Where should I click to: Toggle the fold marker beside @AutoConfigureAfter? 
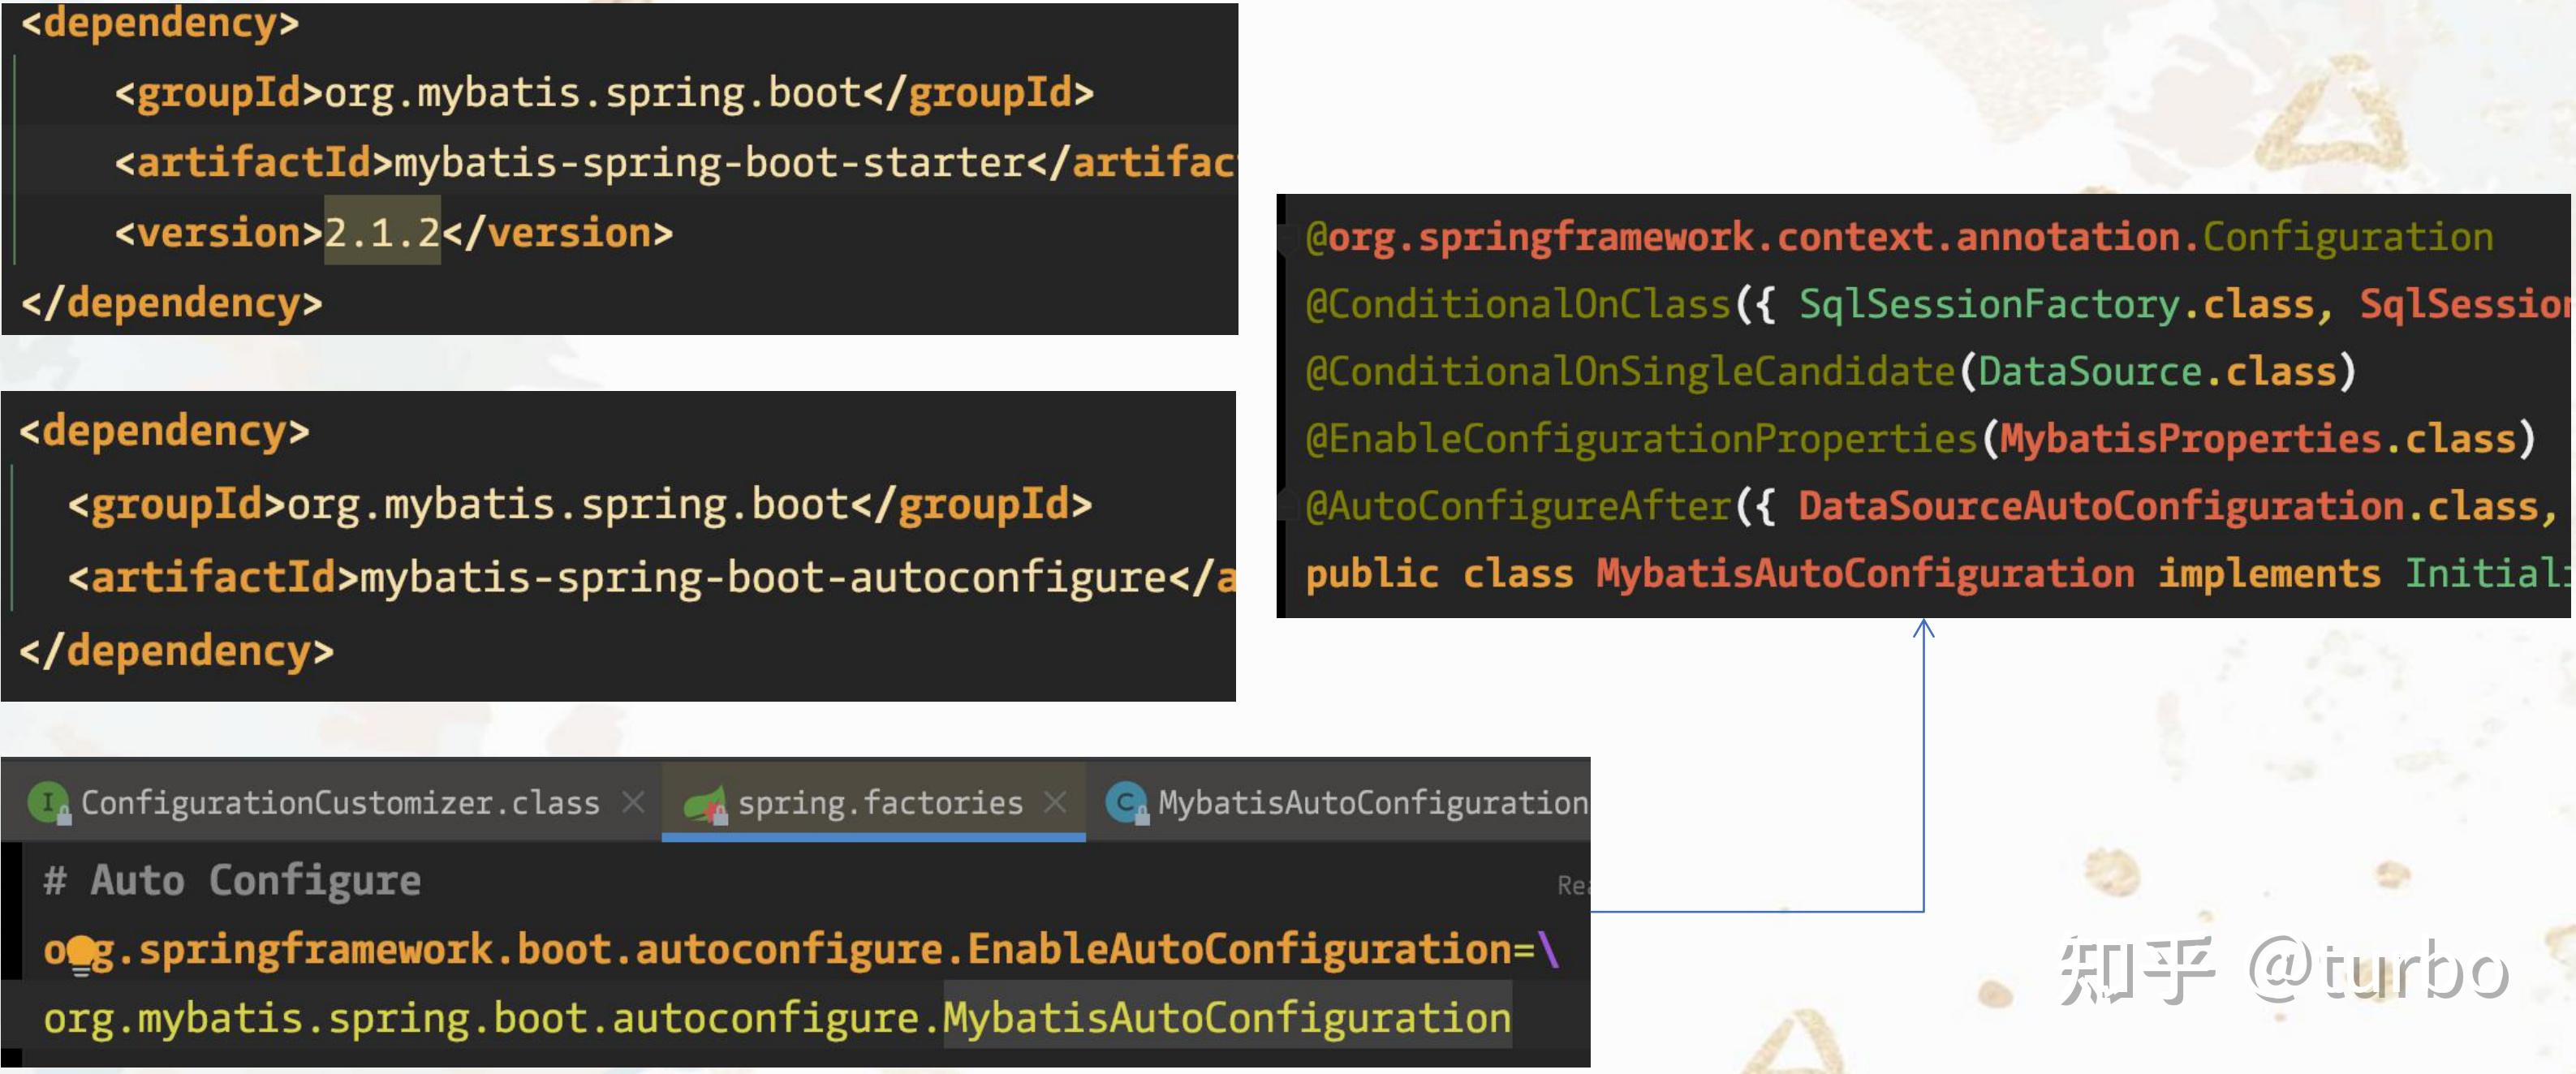coord(1286,506)
